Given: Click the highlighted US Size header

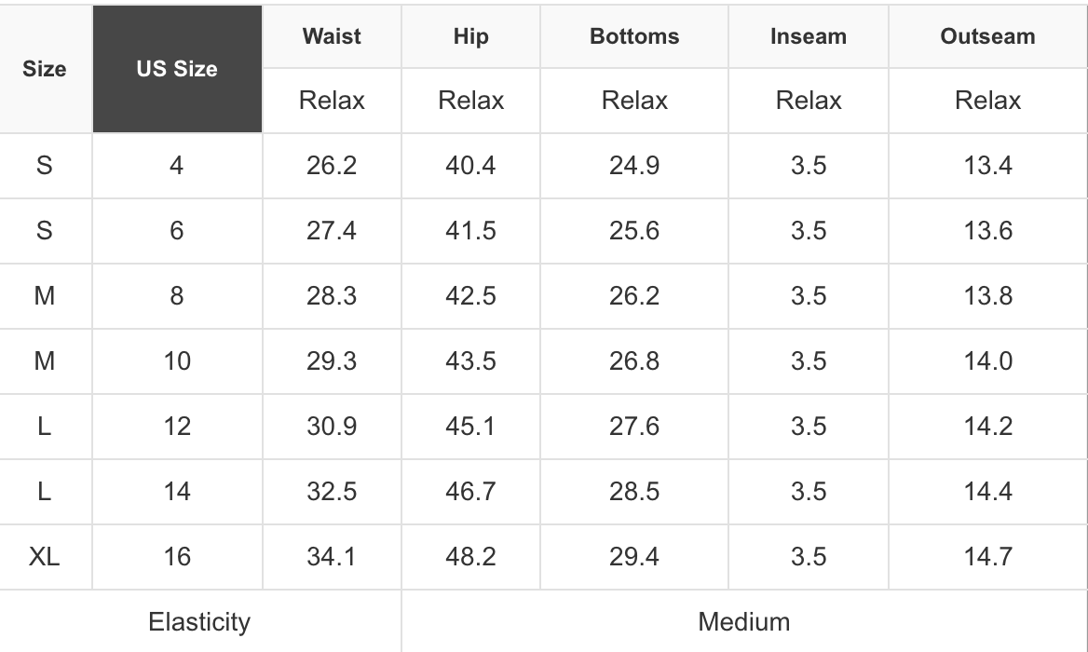Looking at the screenshot, I should 177,69.
